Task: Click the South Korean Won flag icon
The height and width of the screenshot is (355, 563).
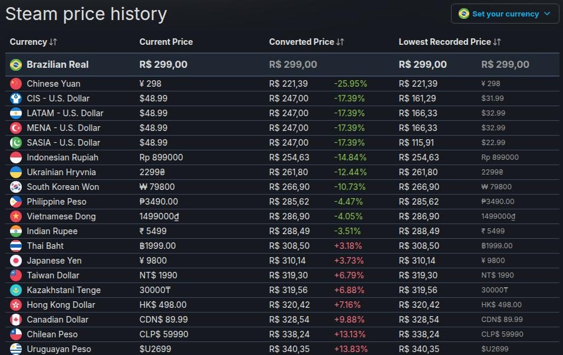Action: pos(16,187)
